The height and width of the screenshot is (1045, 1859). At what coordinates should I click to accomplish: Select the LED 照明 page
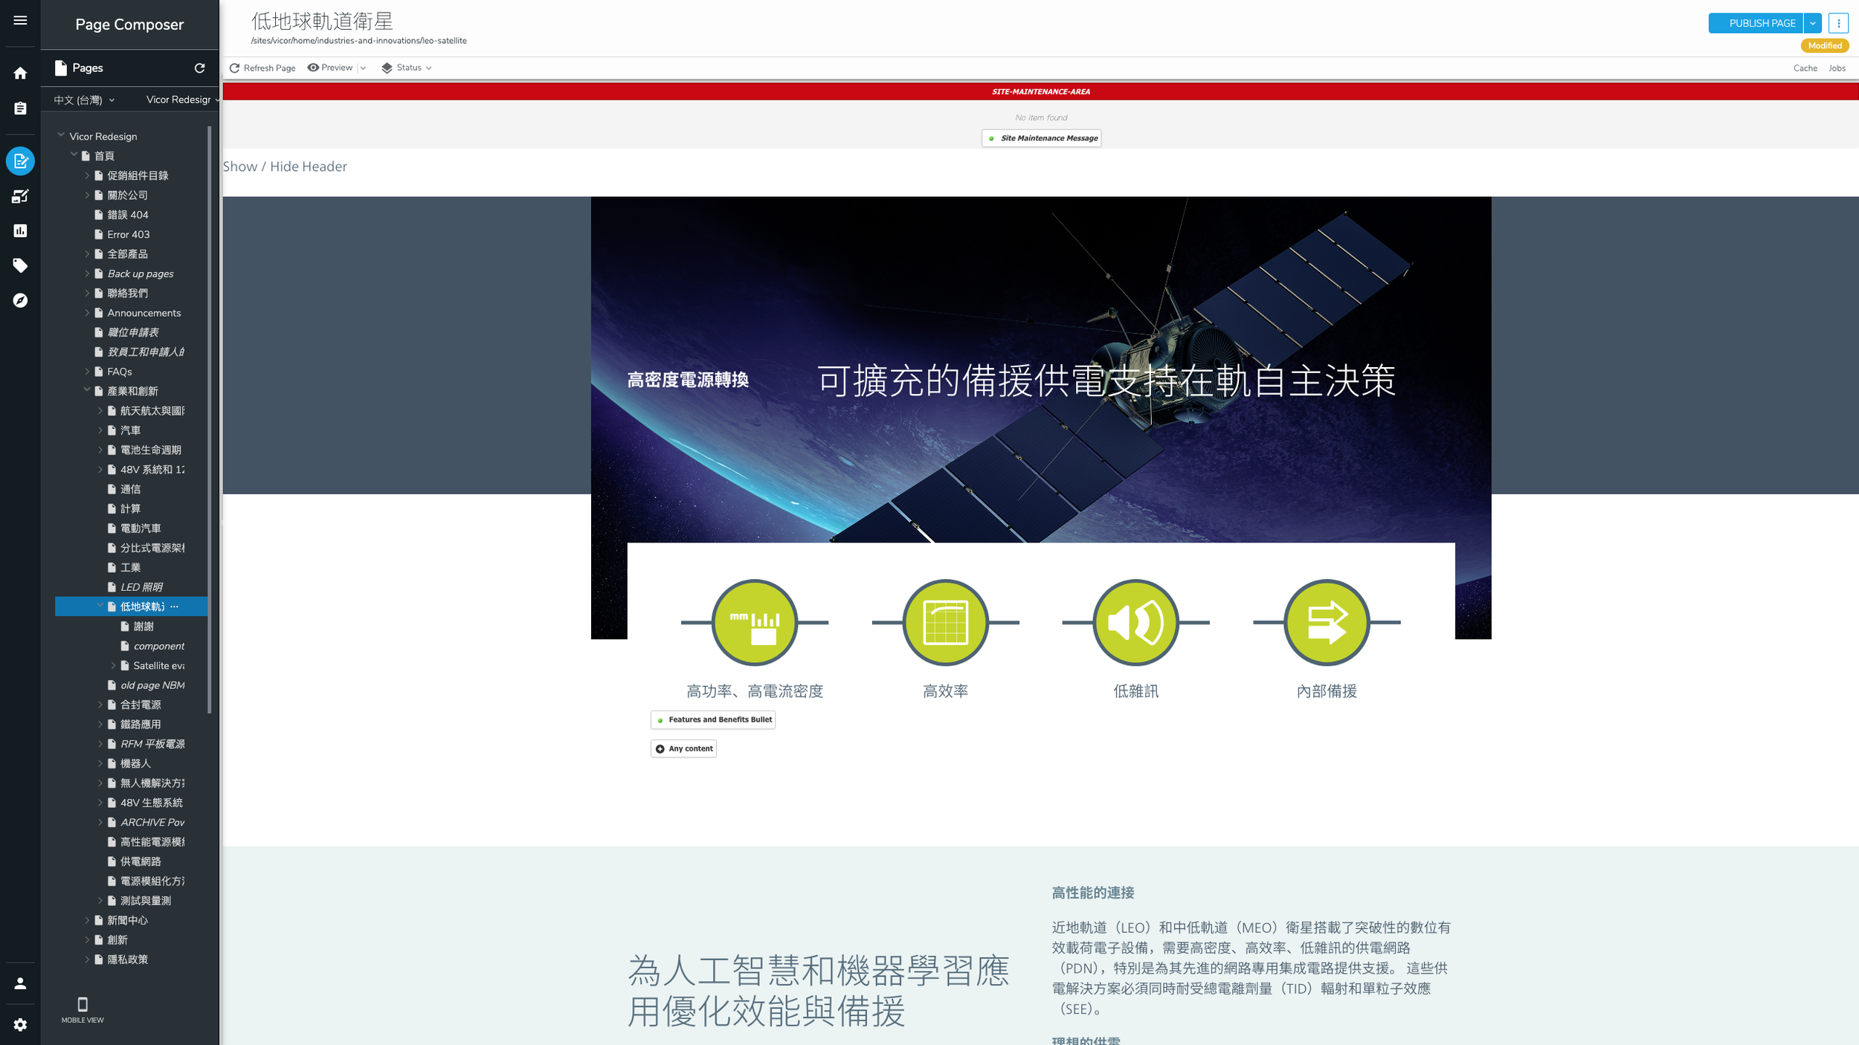(141, 587)
